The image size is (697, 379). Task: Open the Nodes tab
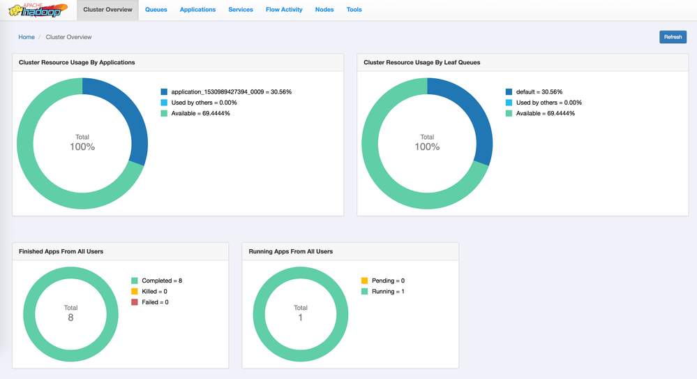coord(324,10)
